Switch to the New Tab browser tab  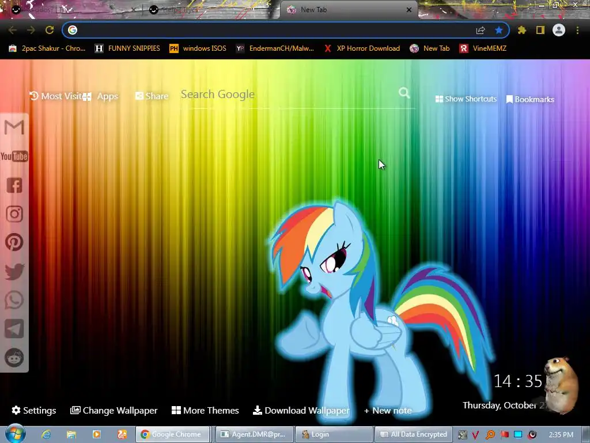348,10
